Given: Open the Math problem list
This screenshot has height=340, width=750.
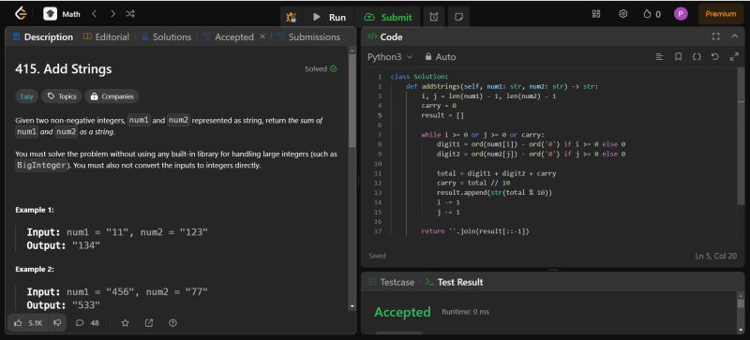Looking at the screenshot, I should tap(62, 14).
